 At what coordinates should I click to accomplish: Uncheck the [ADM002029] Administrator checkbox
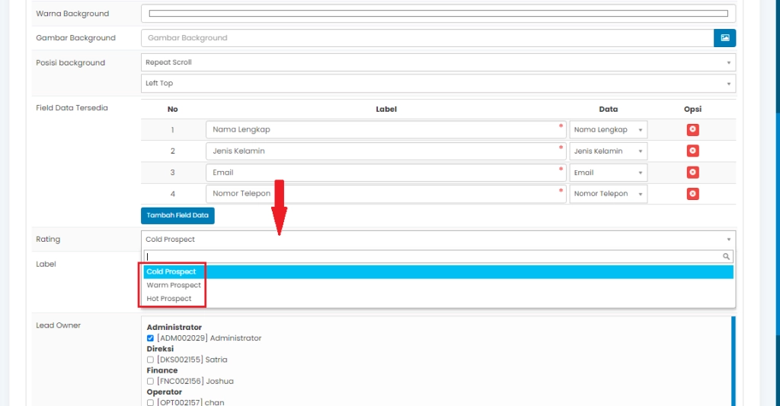click(x=150, y=338)
